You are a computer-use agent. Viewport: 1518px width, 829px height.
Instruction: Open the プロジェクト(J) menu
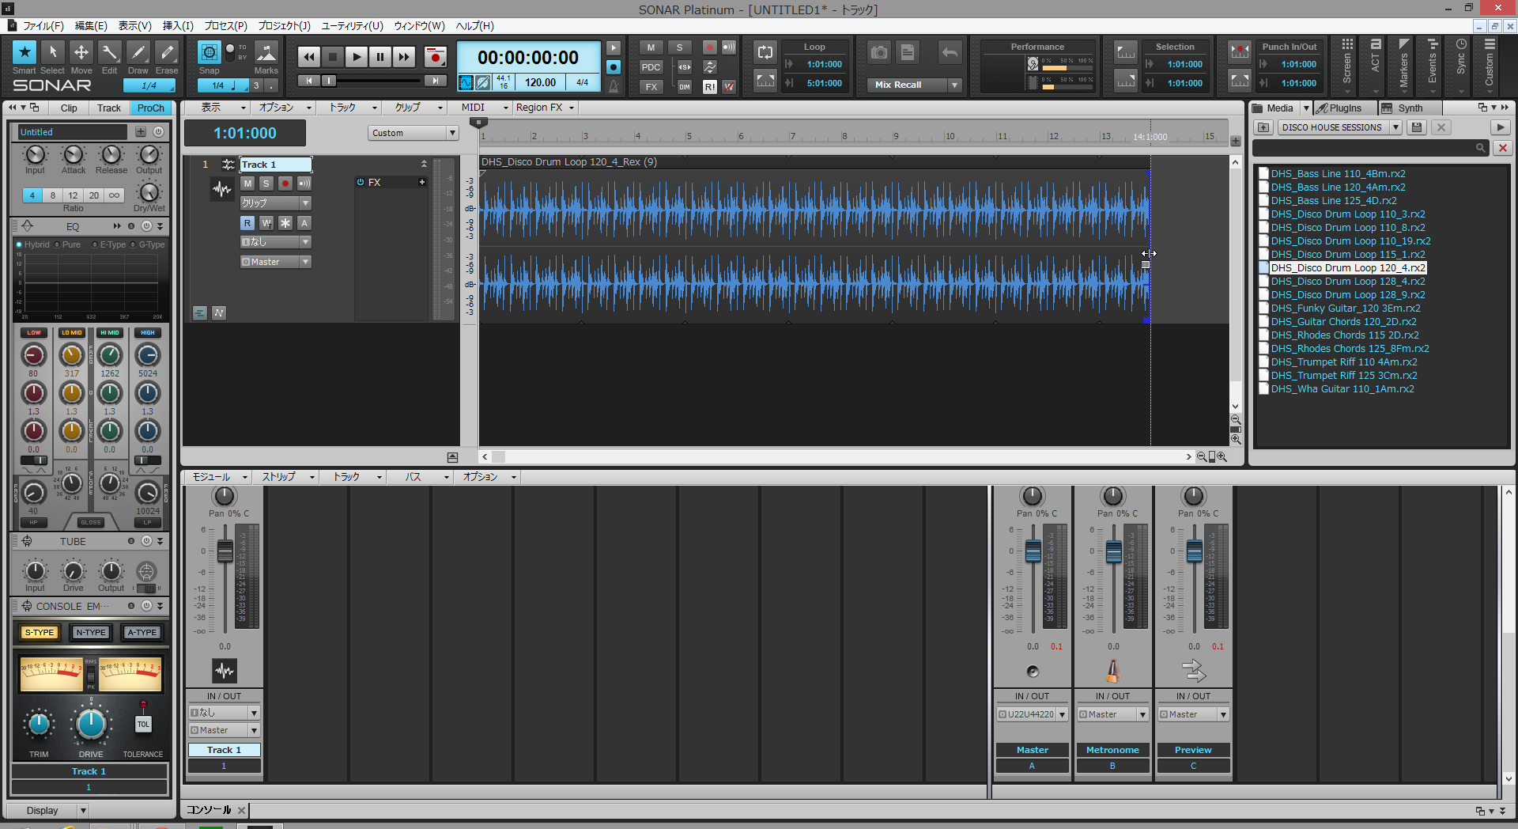[284, 25]
